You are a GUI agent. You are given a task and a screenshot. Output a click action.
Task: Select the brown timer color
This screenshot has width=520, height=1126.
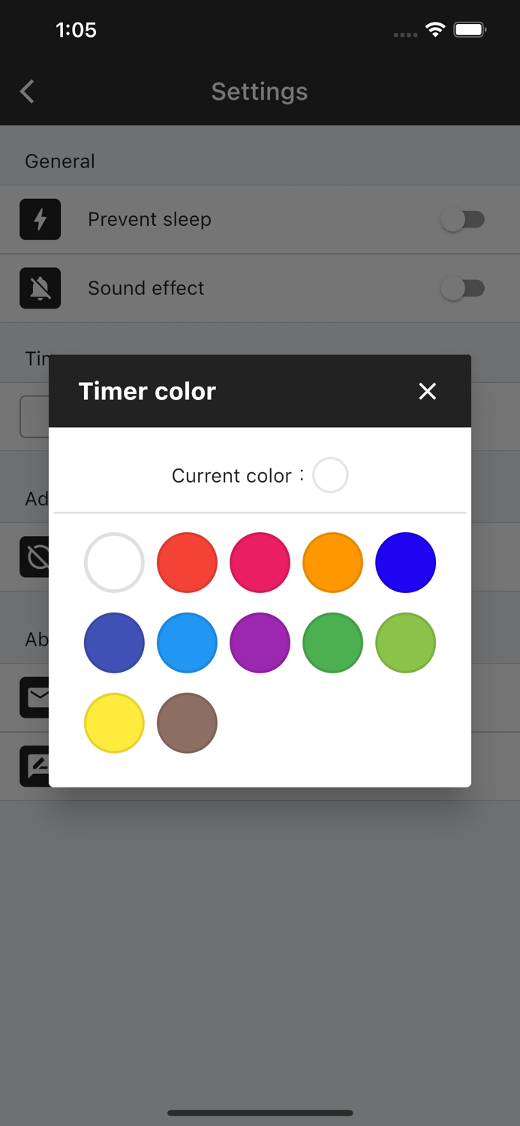click(187, 722)
